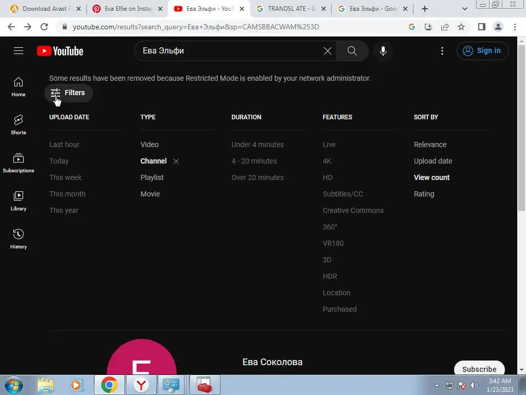Open Ева Соколова channel avatar
Image resolution: width=526 pixels, height=395 pixels.
click(142, 357)
